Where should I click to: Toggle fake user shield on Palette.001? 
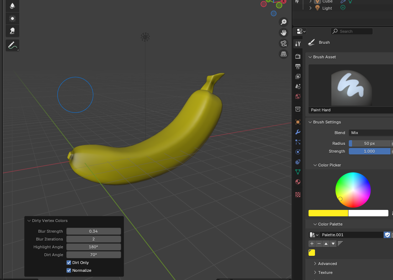(x=387, y=235)
